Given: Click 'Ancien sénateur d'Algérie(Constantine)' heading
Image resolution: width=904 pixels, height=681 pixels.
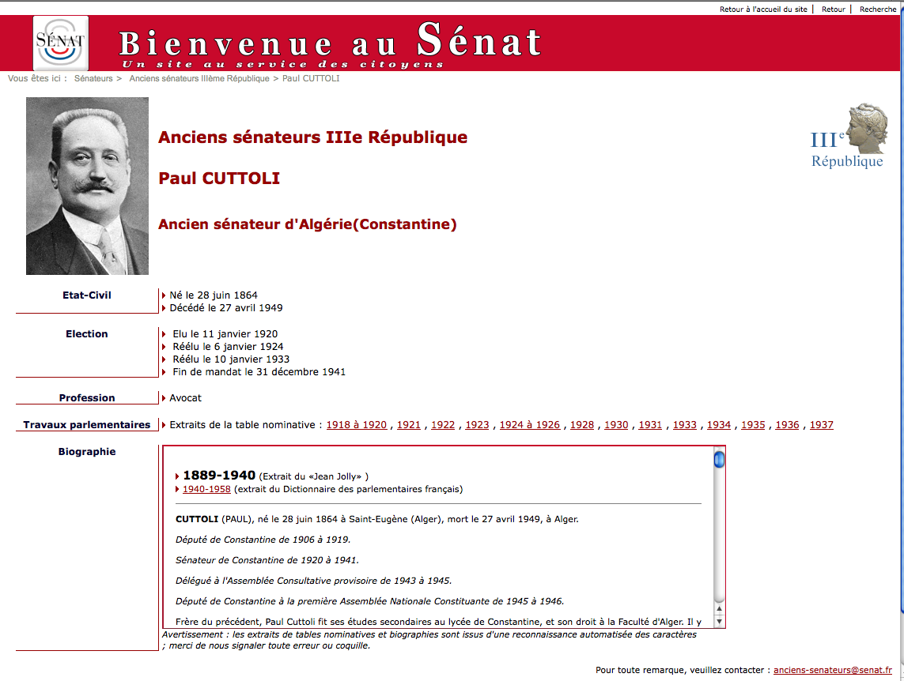Looking at the screenshot, I should point(308,224).
